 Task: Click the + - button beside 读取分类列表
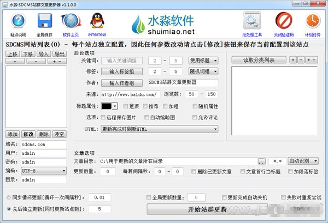click(312, 60)
